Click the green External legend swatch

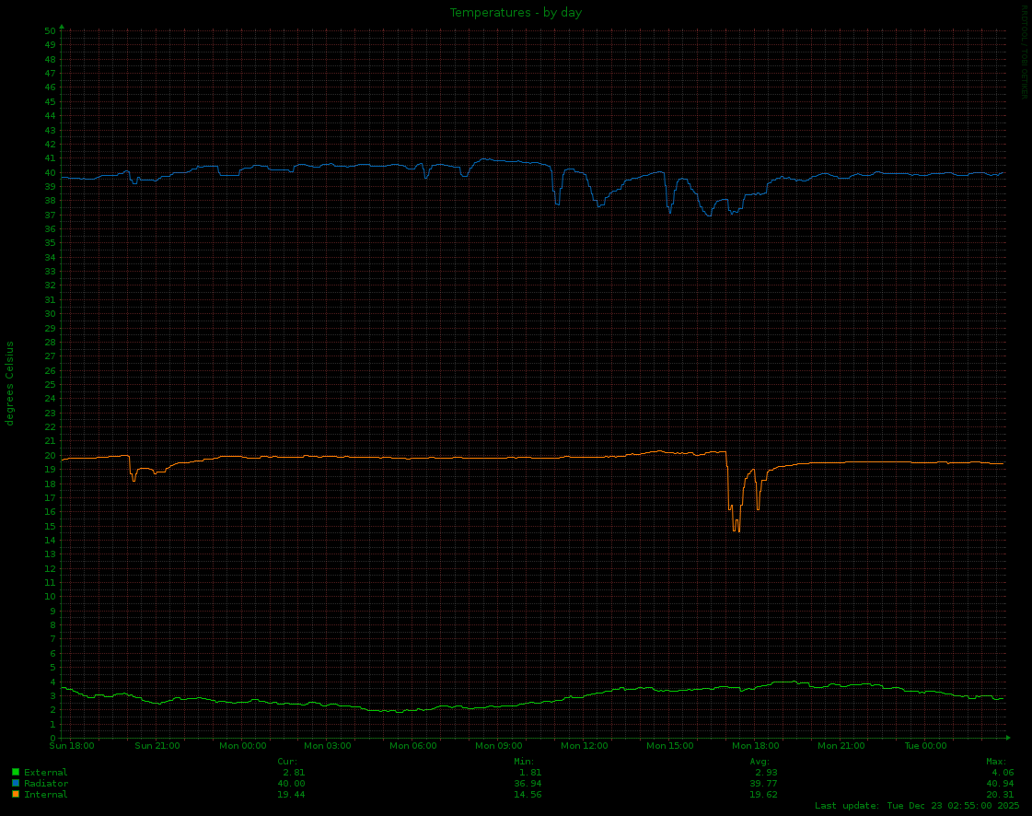[16, 772]
